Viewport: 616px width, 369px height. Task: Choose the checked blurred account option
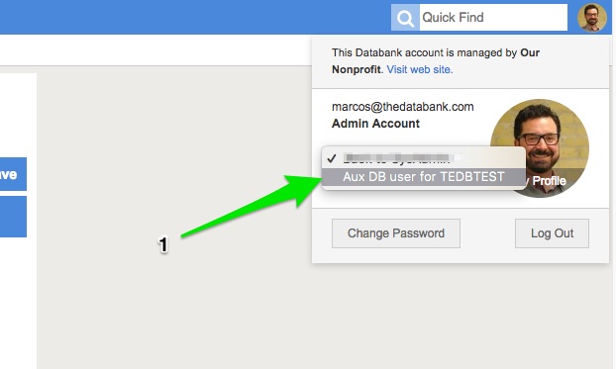point(424,158)
